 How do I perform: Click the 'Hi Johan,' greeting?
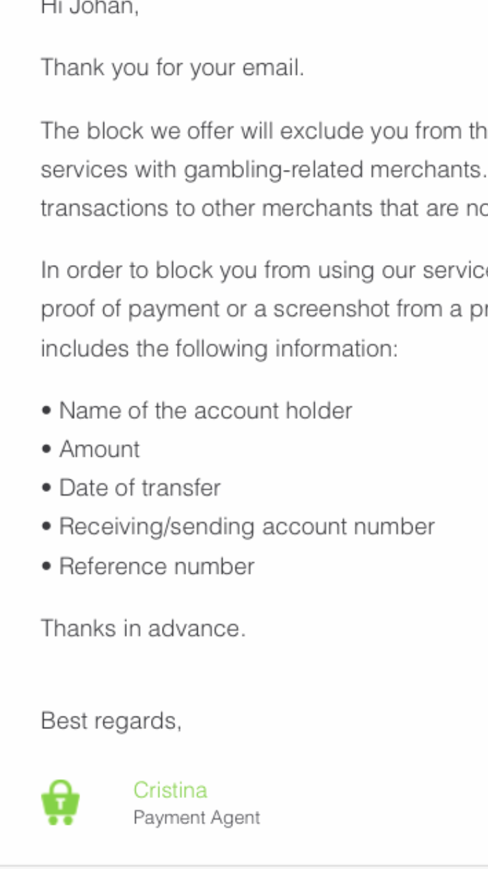pyautogui.click(x=90, y=8)
